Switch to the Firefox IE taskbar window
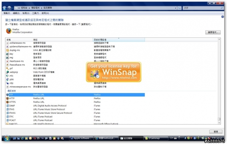The image size is (227, 144). tap(106, 138)
